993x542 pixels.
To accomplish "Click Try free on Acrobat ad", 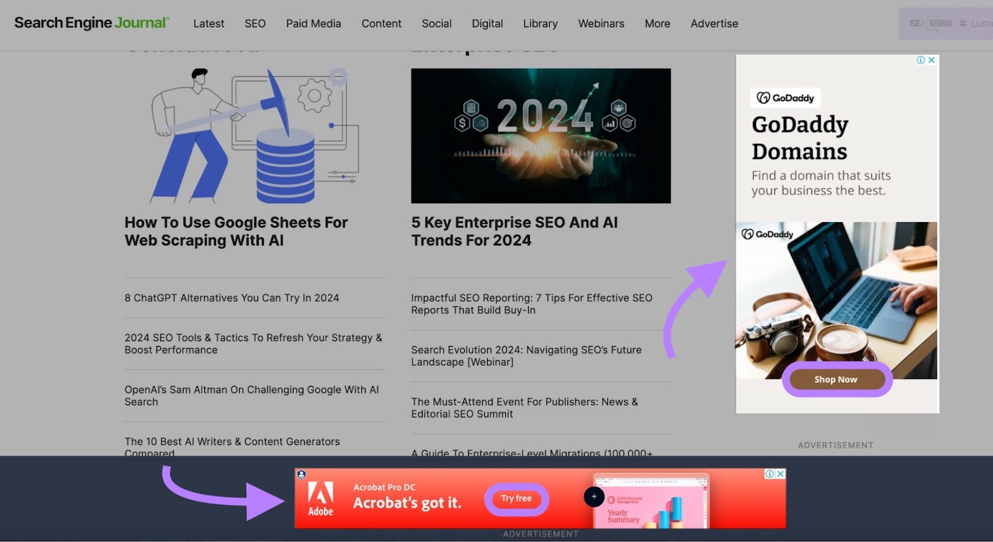I will tap(516, 499).
